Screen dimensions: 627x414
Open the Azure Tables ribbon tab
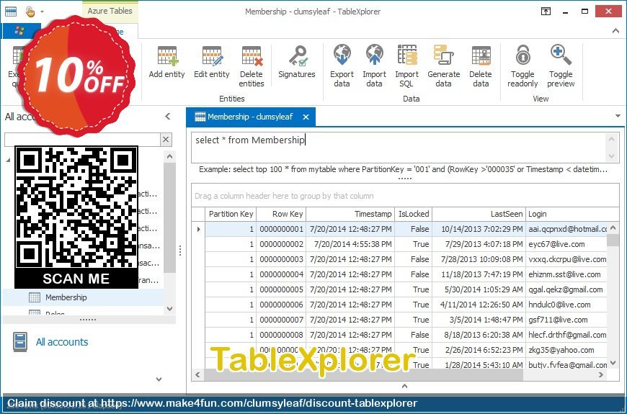click(x=110, y=11)
